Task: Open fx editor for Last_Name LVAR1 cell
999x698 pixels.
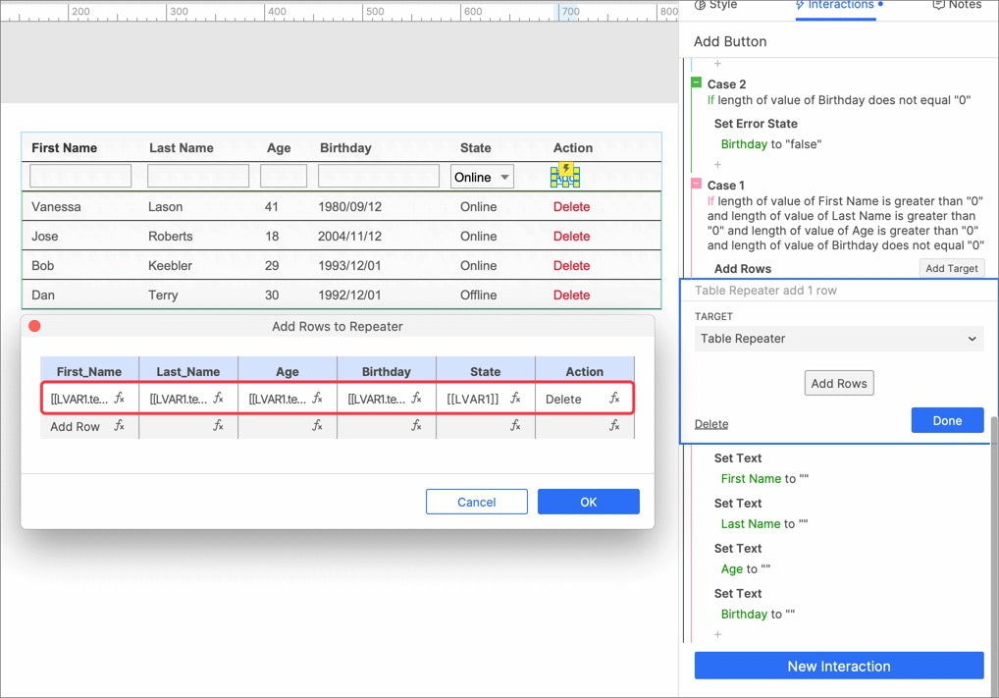Action: 219,399
